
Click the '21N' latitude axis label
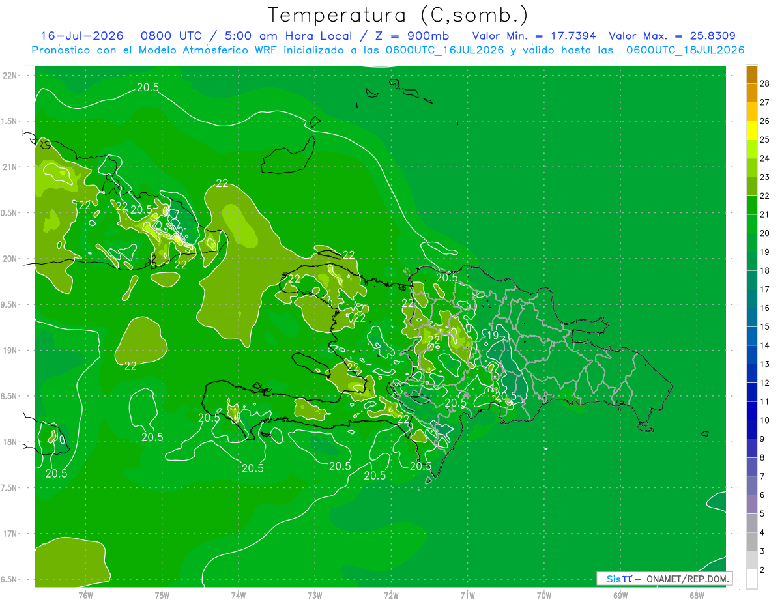click(10, 167)
